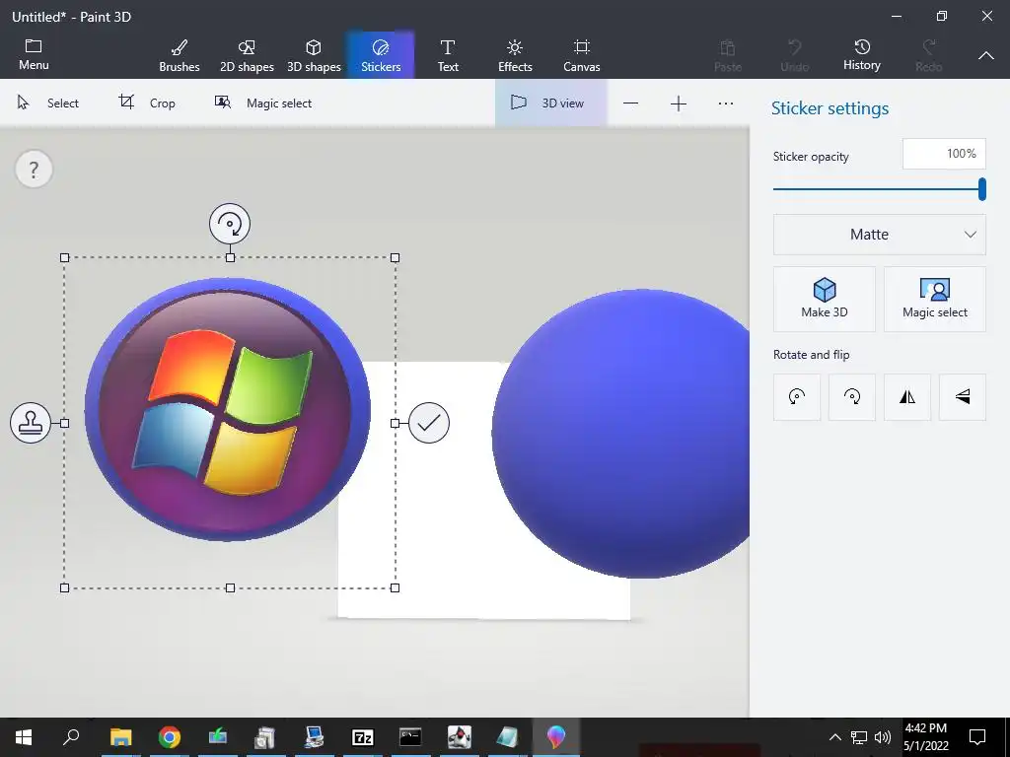Open the 3D shapes tab
1010x757 pixels.
pos(314,55)
